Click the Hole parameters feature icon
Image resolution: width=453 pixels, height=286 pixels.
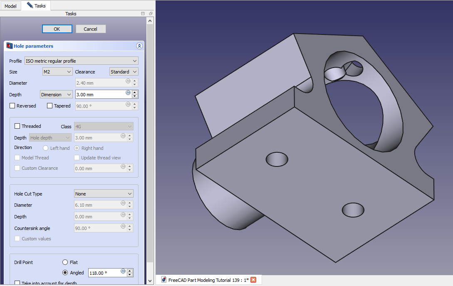point(9,46)
